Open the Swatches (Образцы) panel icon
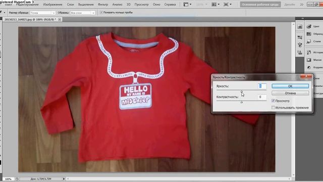 [x=309, y=34]
